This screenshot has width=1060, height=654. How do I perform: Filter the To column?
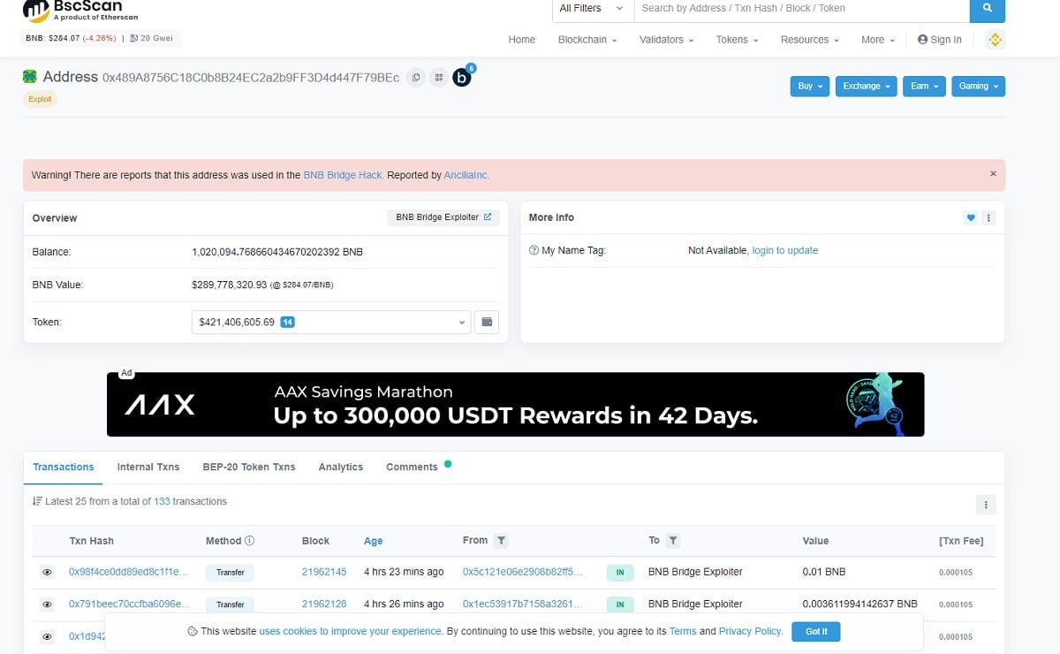[x=672, y=540]
